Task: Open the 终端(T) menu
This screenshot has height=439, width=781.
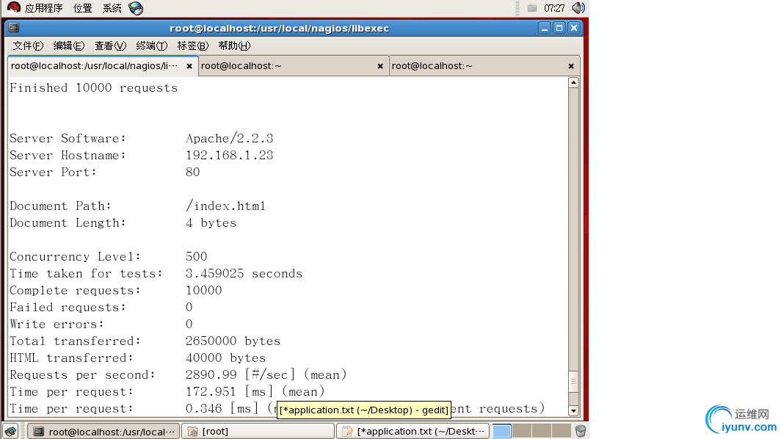Action: coord(151,46)
